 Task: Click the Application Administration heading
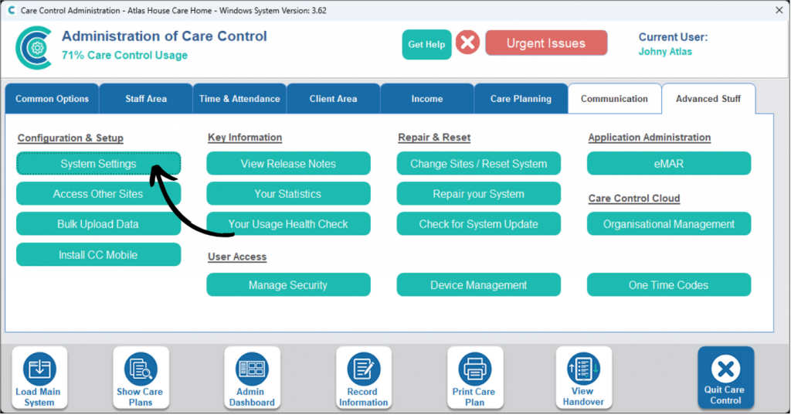[650, 138]
